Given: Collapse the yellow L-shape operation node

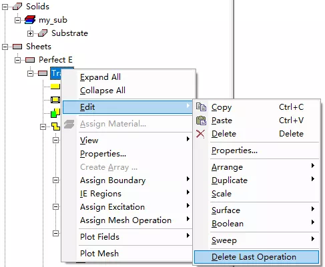Looking at the screenshot, I should [x=43, y=127].
